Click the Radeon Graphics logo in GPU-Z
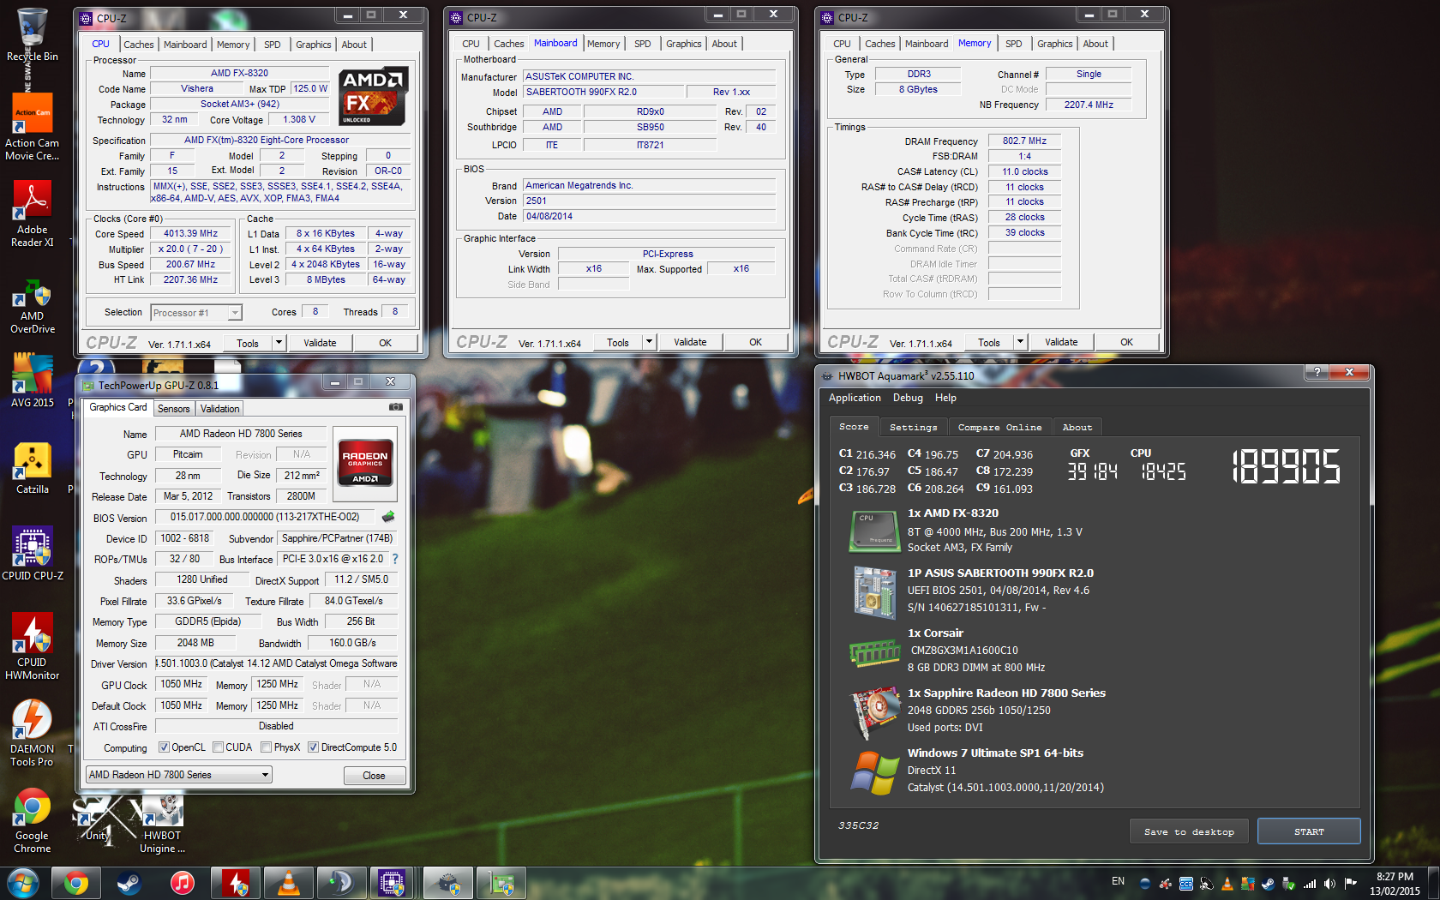 [x=365, y=464]
